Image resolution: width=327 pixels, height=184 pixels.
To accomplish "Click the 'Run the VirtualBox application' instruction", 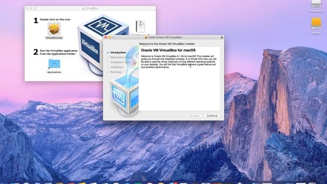I will click(x=59, y=52).
